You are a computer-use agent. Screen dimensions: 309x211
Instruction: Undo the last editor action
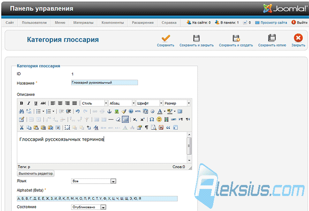78,111
